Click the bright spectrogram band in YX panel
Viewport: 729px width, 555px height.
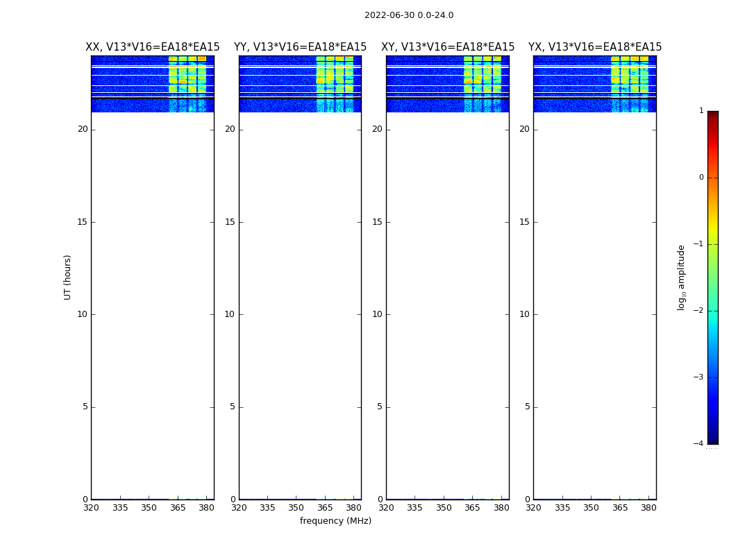click(630, 84)
